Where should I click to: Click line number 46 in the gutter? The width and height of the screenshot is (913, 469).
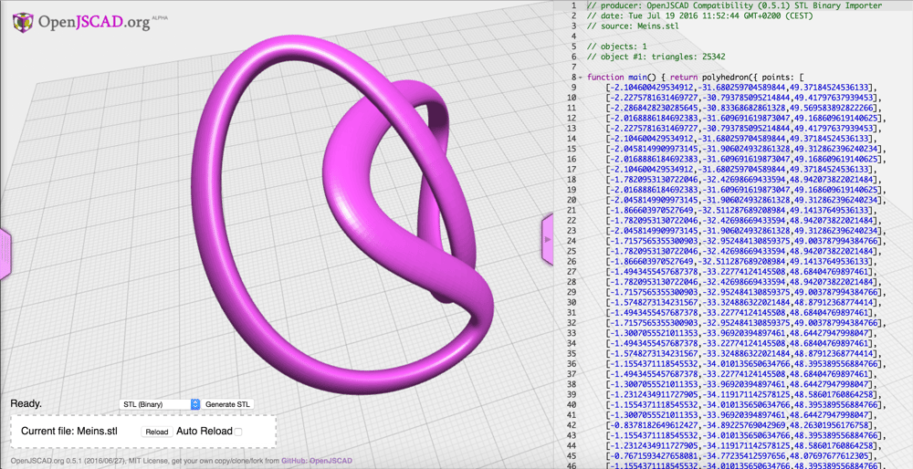[572, 465]
